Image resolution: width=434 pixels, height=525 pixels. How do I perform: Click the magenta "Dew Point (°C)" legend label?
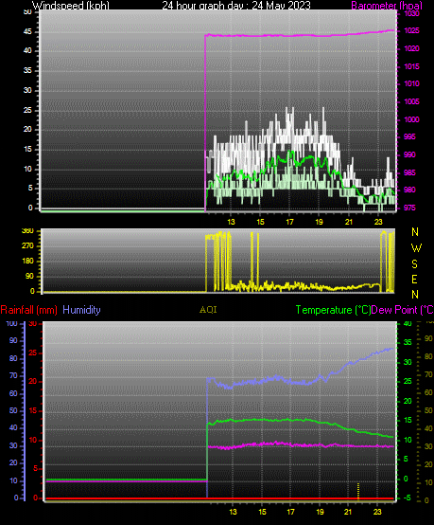403,310
